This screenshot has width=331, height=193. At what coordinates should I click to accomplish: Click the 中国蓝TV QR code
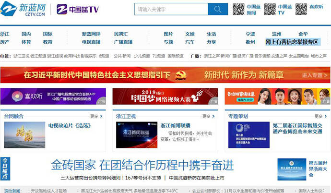pos(270,9)
